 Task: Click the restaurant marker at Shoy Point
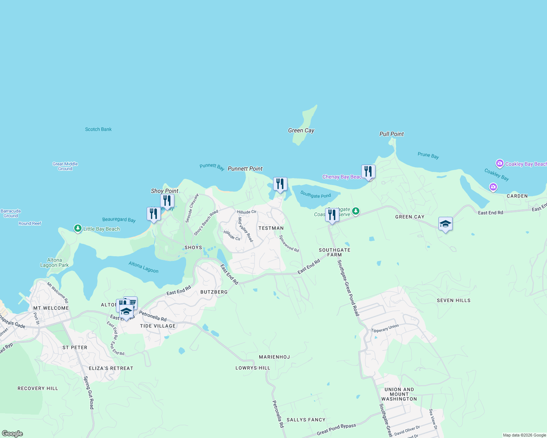coord(167,200)
